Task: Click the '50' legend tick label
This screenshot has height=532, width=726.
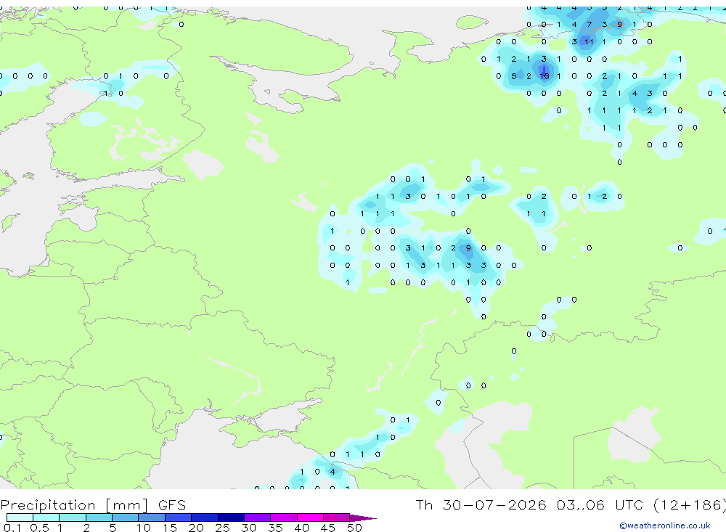Action: point(354,528)
